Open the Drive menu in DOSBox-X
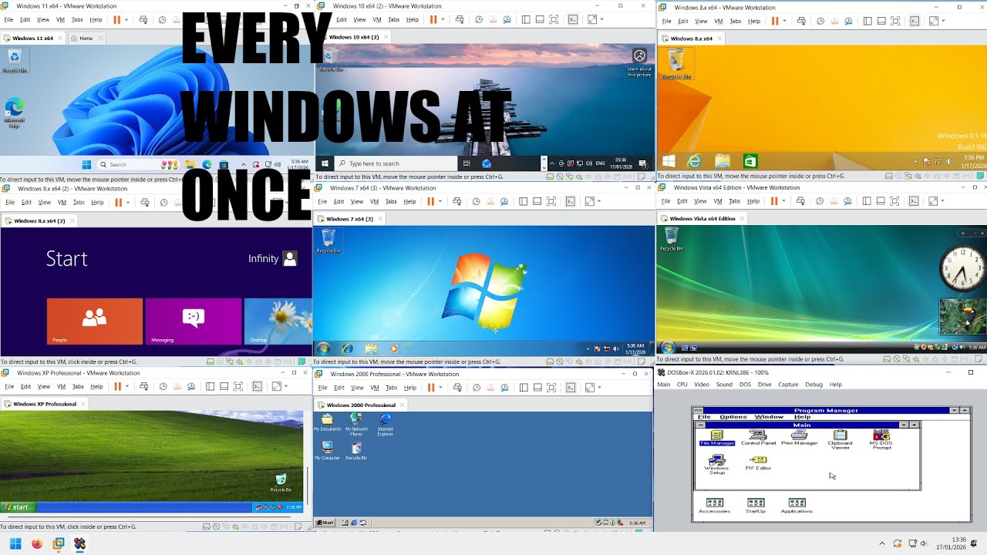 click(764, 384)
